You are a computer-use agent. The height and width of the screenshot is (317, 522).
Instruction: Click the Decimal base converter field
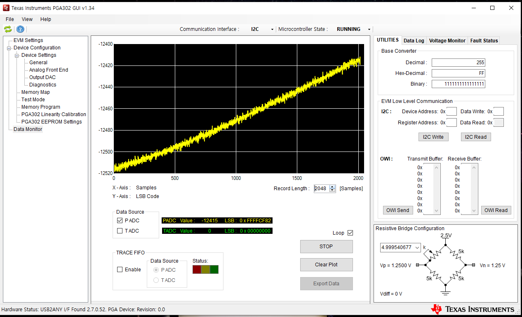(x=459, y=63)
